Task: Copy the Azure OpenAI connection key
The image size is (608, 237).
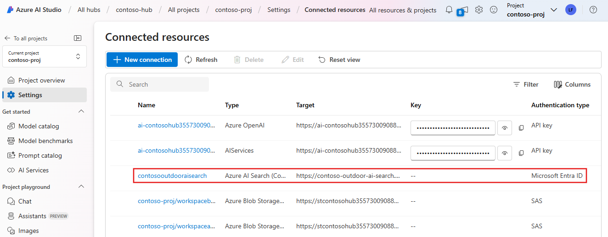Action: point(521,128)
